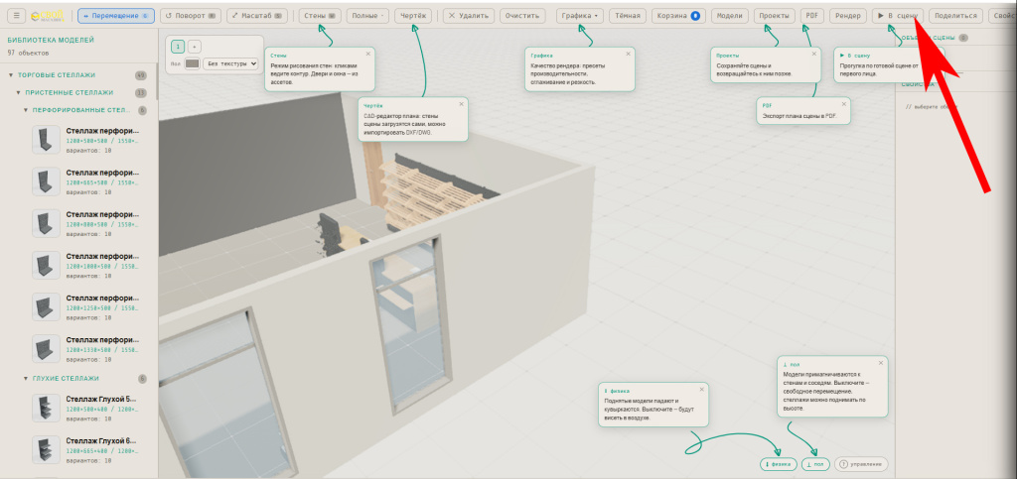Open the Корзина cart
Viewport: 1017px width, 479px height.
(x=678, y=16)
